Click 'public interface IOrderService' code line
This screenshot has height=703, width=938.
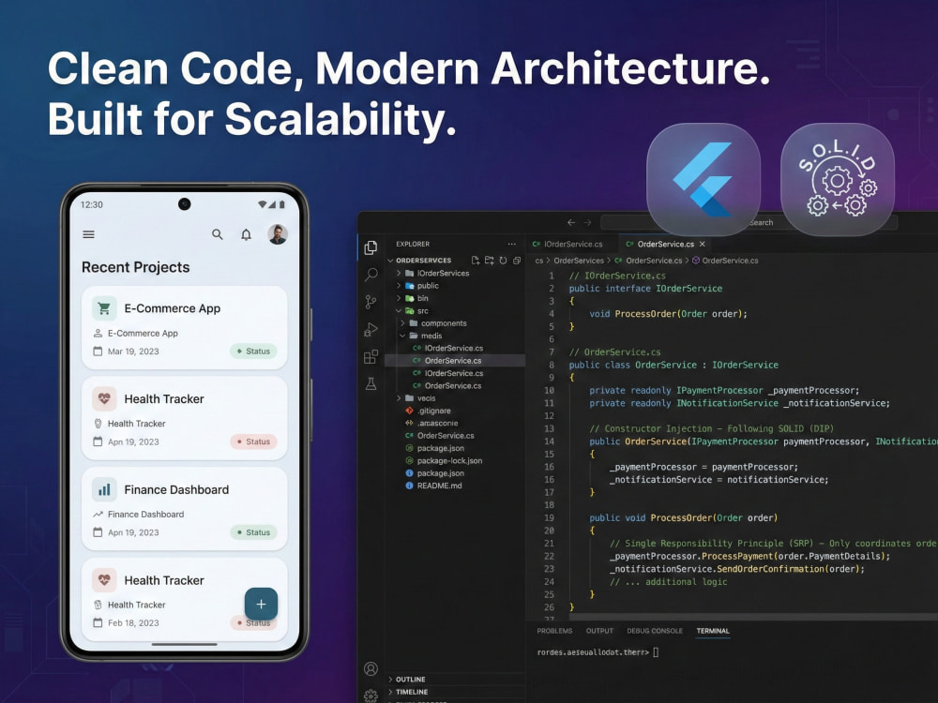[645, 289]
